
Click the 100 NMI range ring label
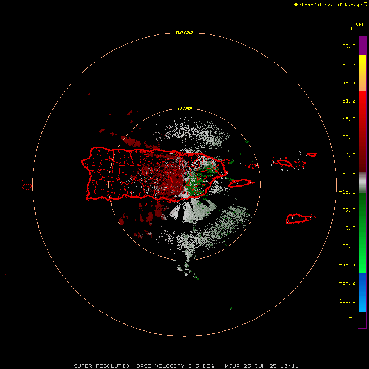point(184,32)
